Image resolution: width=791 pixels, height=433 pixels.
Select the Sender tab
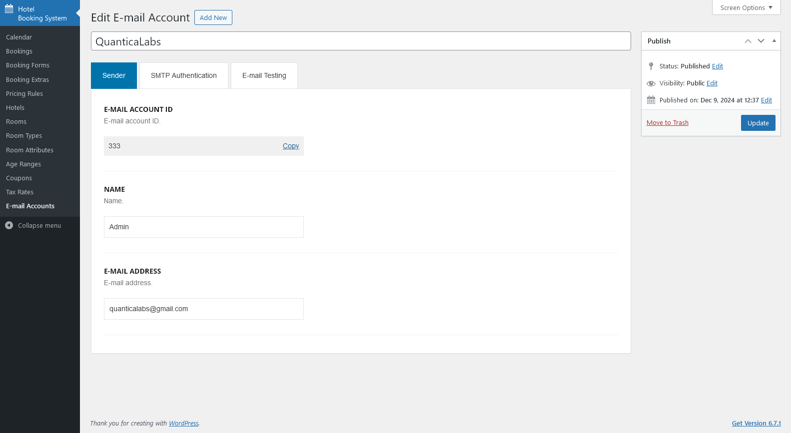[114, 76]
